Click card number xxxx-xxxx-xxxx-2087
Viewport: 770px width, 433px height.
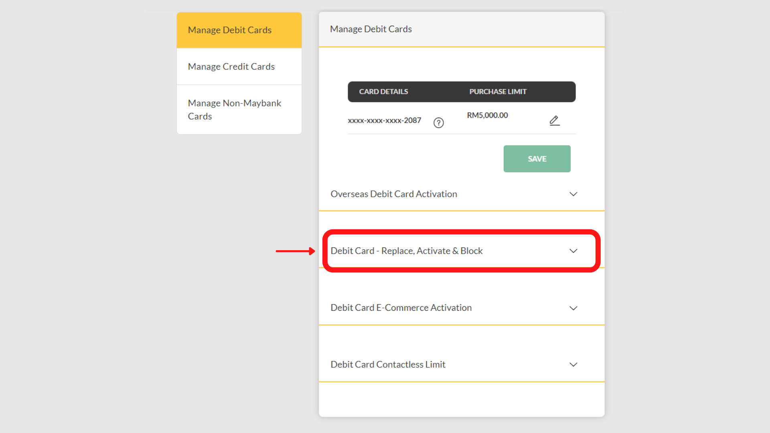(x=385, y=120)
